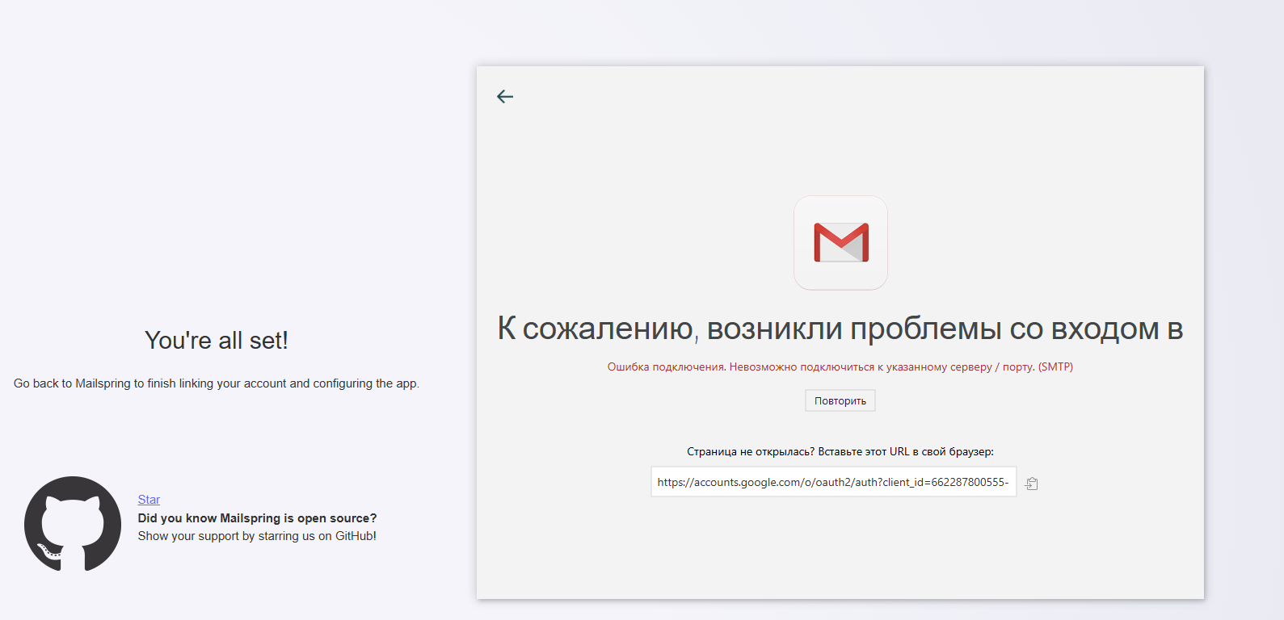Image resolution: width=1284 pixels, height=620 pixels.
Task: Click the 'К сожалению, возникли проблемы' heading
Action: pos(840,329)
